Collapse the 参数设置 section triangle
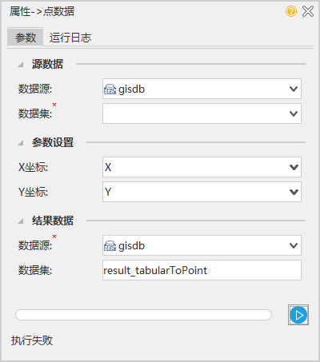320x362 pixels. pos(21,143)
